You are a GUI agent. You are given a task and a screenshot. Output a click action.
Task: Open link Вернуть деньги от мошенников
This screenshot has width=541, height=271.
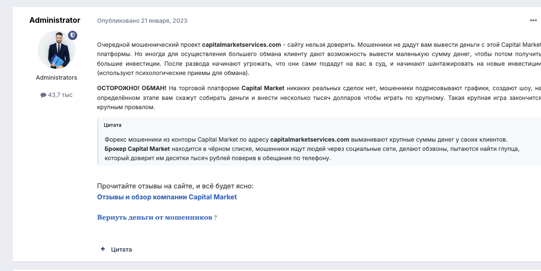[x=154, y=217]
